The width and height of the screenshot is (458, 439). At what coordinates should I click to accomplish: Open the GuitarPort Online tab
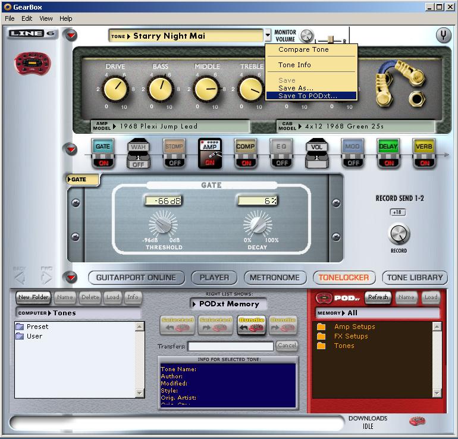click(136, 277)
